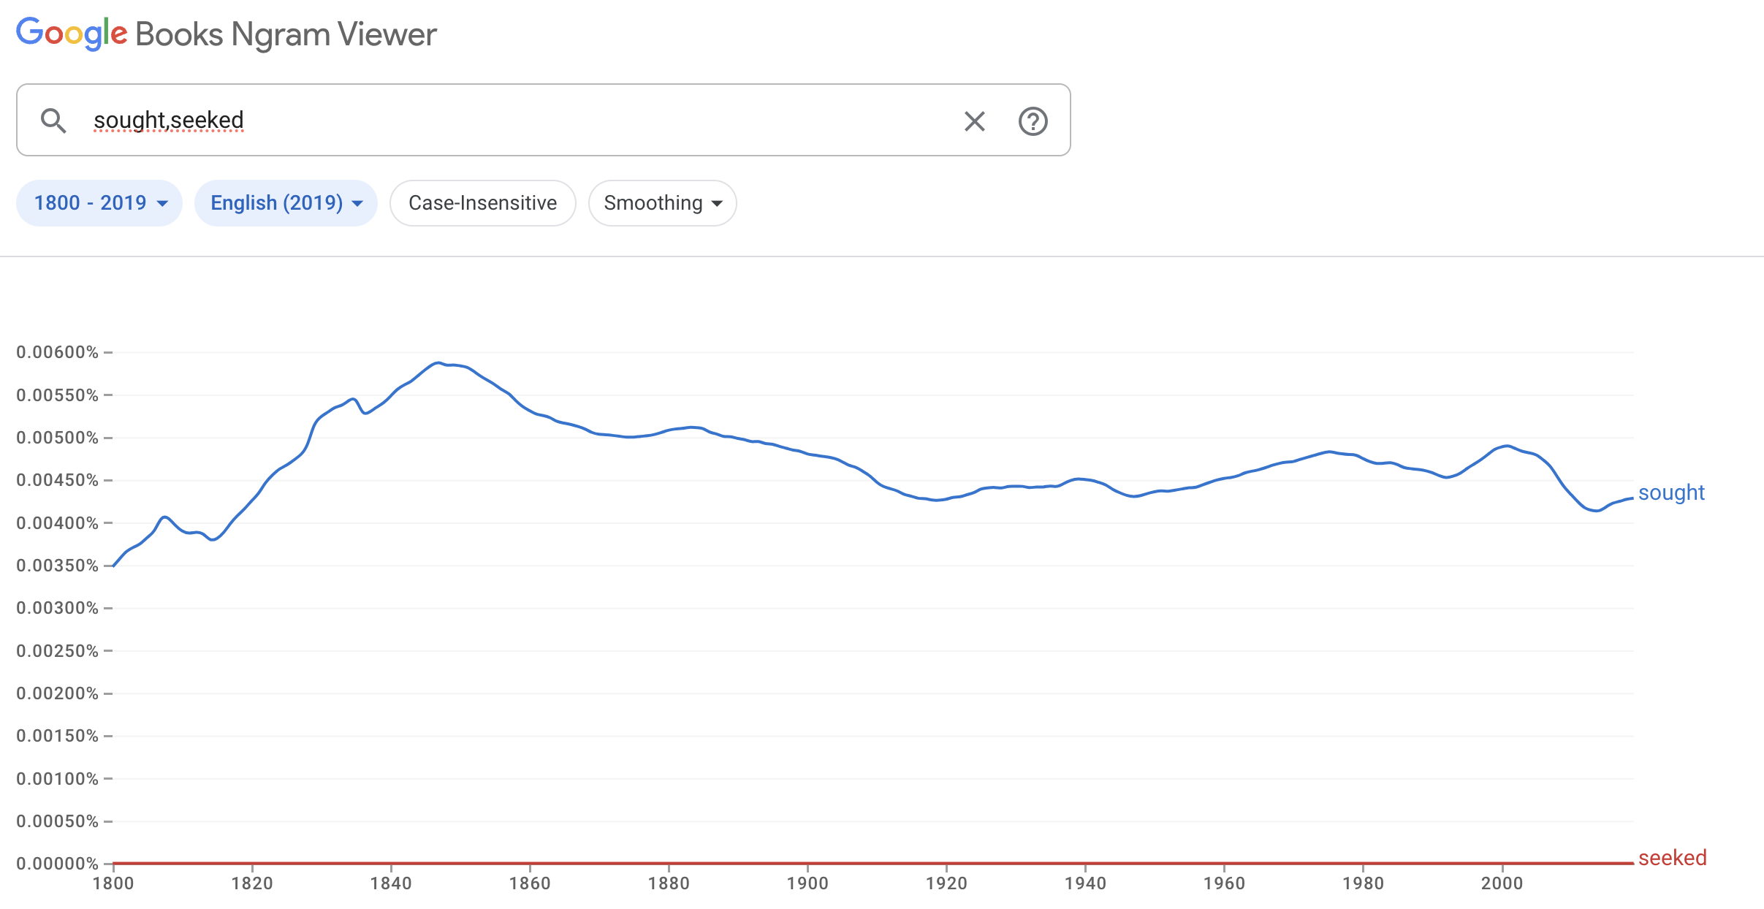
Task: Click into the search text field
Action: pos(512,121)
